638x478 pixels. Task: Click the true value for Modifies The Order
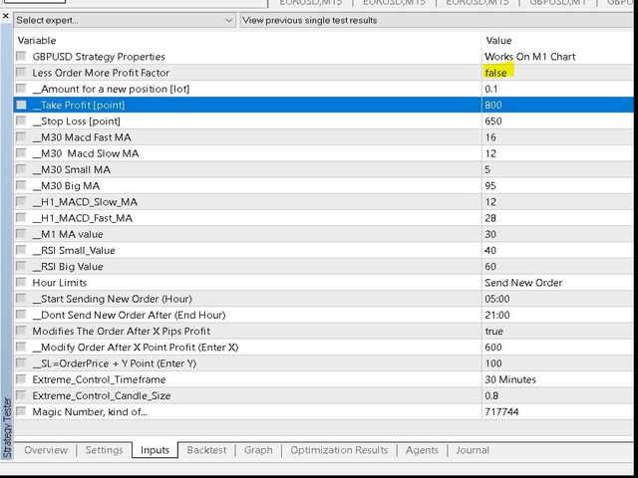[x=494, y=332]
